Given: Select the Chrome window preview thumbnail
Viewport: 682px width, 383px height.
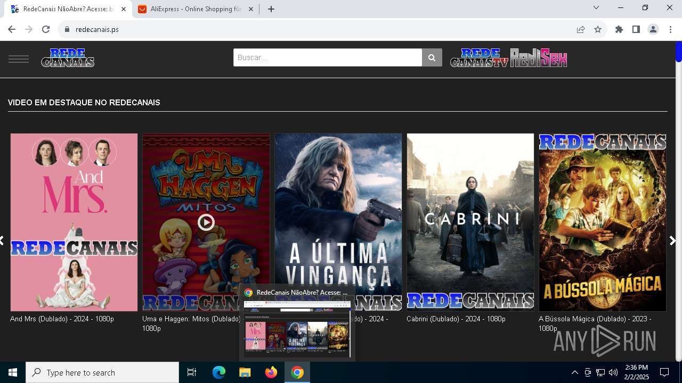Looking at the screenshot, I should pos(297,329).
